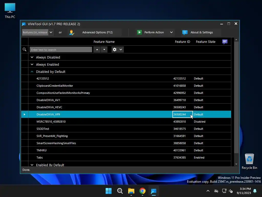
Task: Sort by Feature Name column header
Action: pos(104,42)
